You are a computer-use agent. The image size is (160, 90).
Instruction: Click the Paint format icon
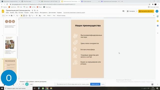pos(14,15)
